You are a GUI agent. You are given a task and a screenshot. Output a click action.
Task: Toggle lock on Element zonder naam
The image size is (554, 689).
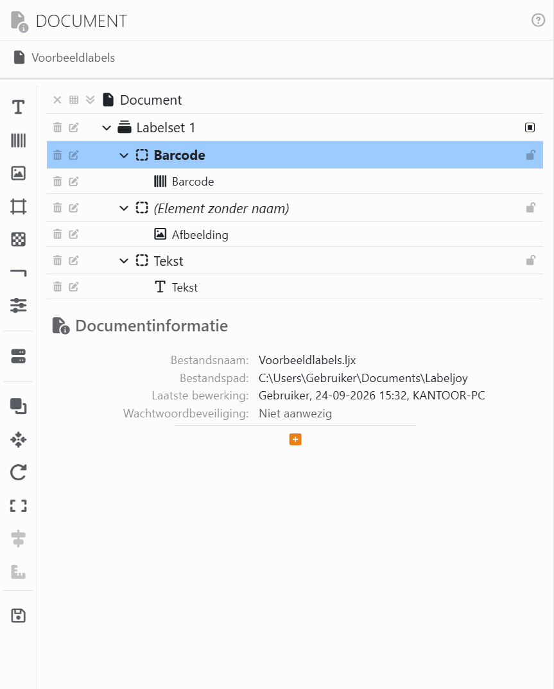[531, 207]
